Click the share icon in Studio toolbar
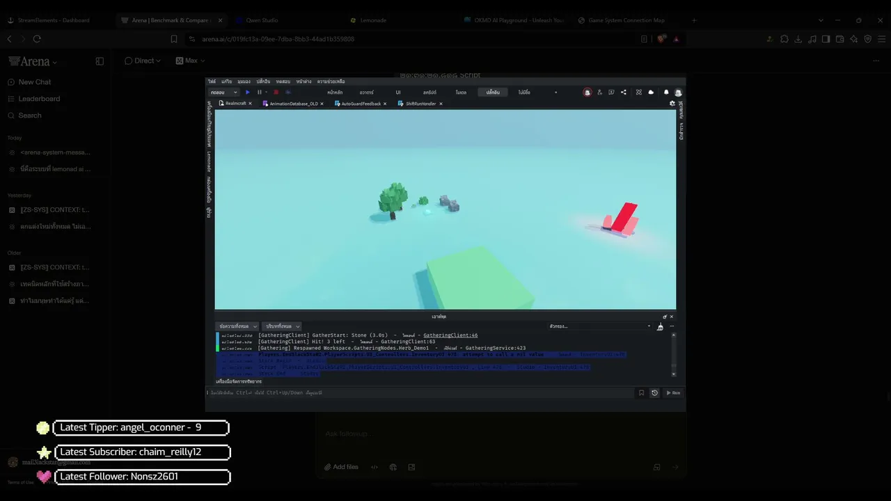The image size is (891, 501). click(x=624, y=92)
